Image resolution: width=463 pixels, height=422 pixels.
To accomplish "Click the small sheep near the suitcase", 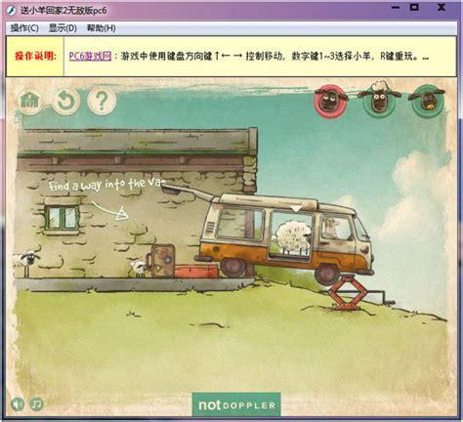I will 139,269.
